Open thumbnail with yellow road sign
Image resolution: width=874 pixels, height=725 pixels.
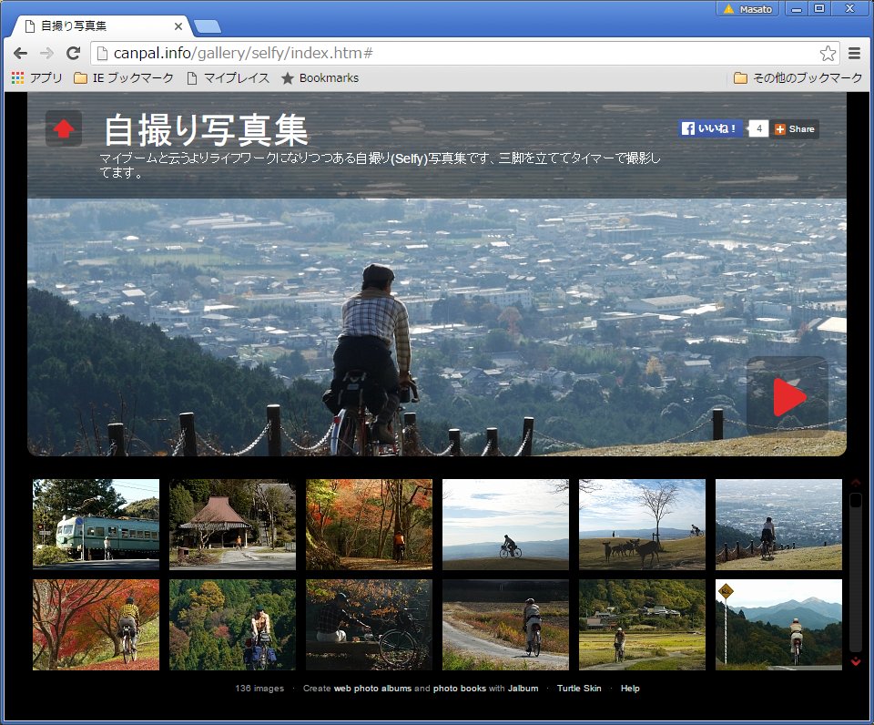[778, 625]
